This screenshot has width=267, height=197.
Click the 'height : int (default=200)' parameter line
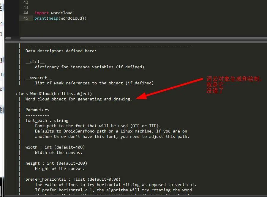(x=56, y=163)
